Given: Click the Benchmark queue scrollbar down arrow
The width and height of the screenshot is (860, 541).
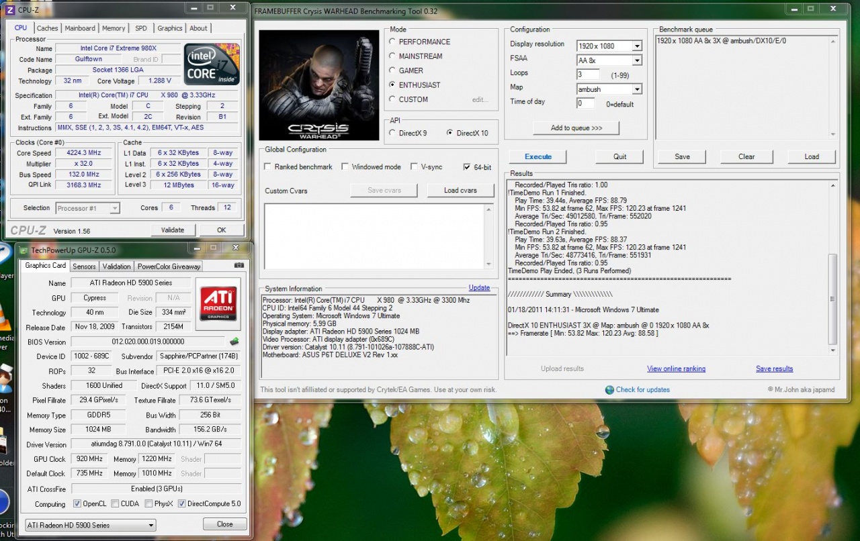Looking at the screenshot, I should pos(833,134).
